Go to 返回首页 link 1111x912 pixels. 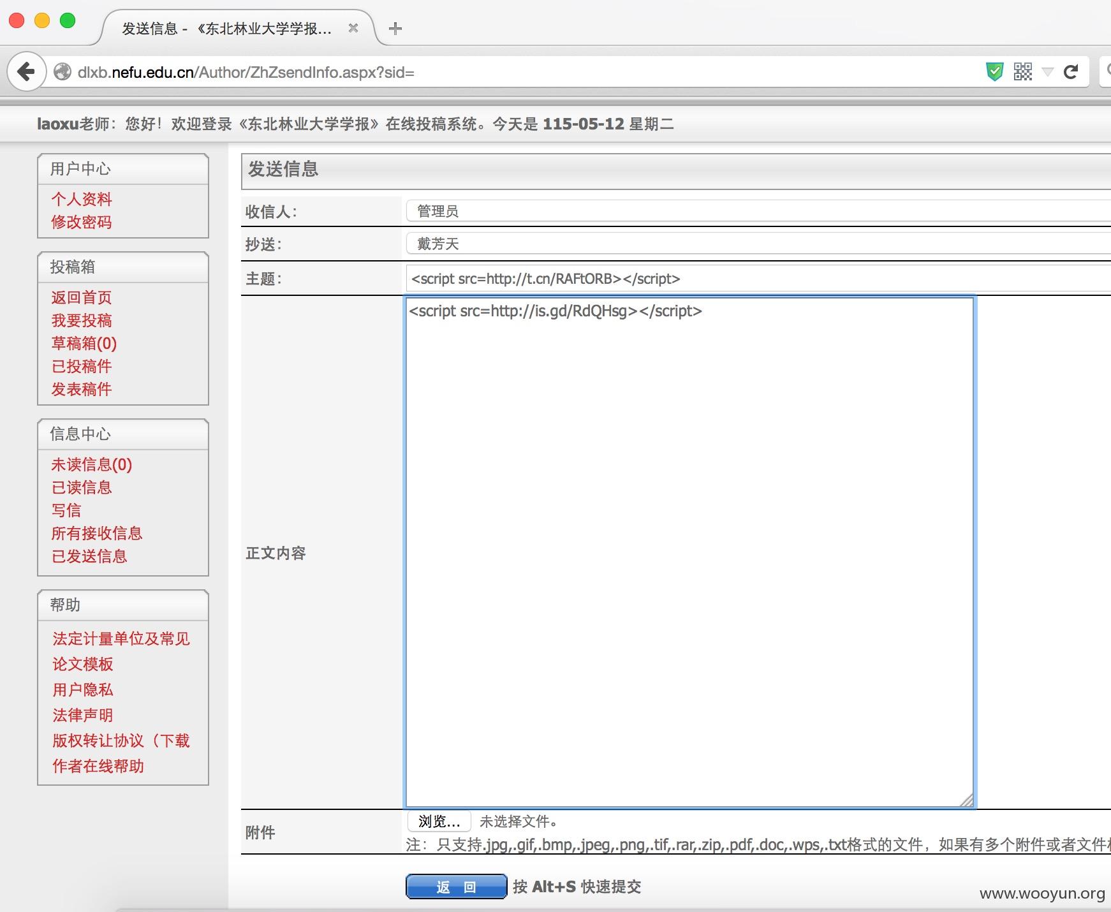click(x=82, y=297)
